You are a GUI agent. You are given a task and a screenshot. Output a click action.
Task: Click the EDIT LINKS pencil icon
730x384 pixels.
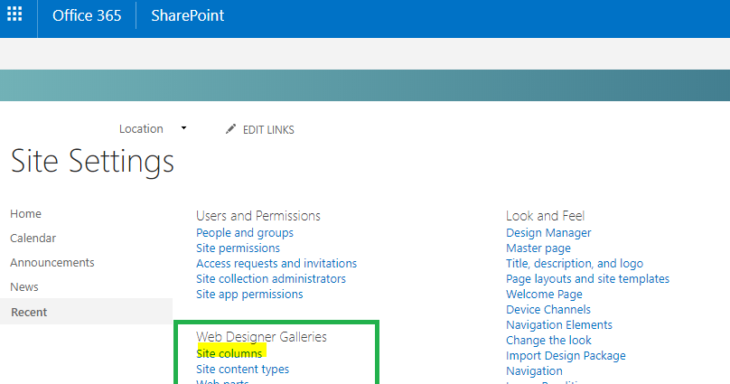(230, 129)
